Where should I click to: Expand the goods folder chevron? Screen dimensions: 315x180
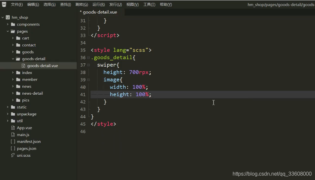tap(13, 52)
